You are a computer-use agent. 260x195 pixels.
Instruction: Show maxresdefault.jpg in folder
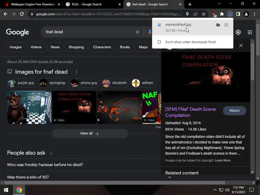coord(218,25)
